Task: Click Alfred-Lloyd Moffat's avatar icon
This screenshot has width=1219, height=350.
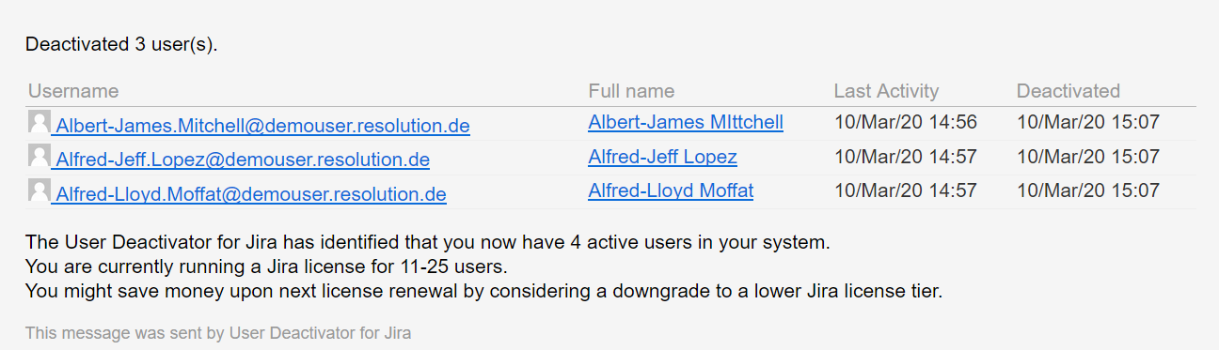Action: pyautogui.click(x=40, y=191)
